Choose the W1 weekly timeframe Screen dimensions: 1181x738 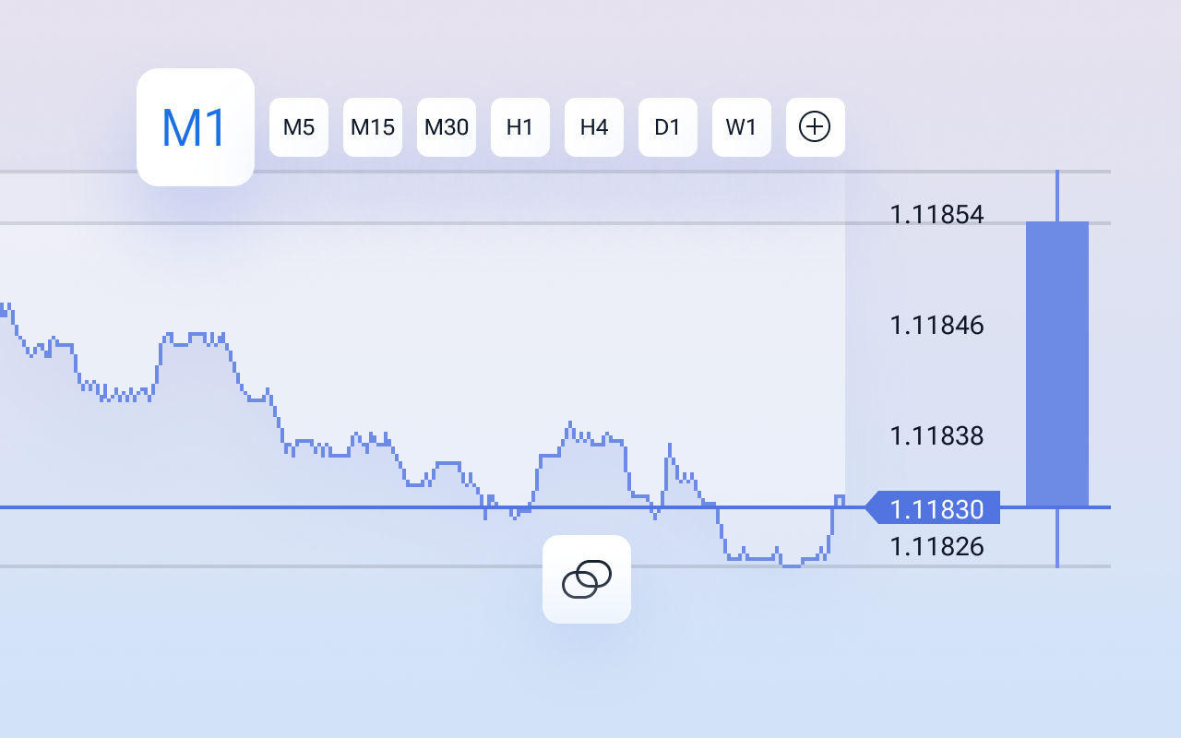(x=742, y=127)
